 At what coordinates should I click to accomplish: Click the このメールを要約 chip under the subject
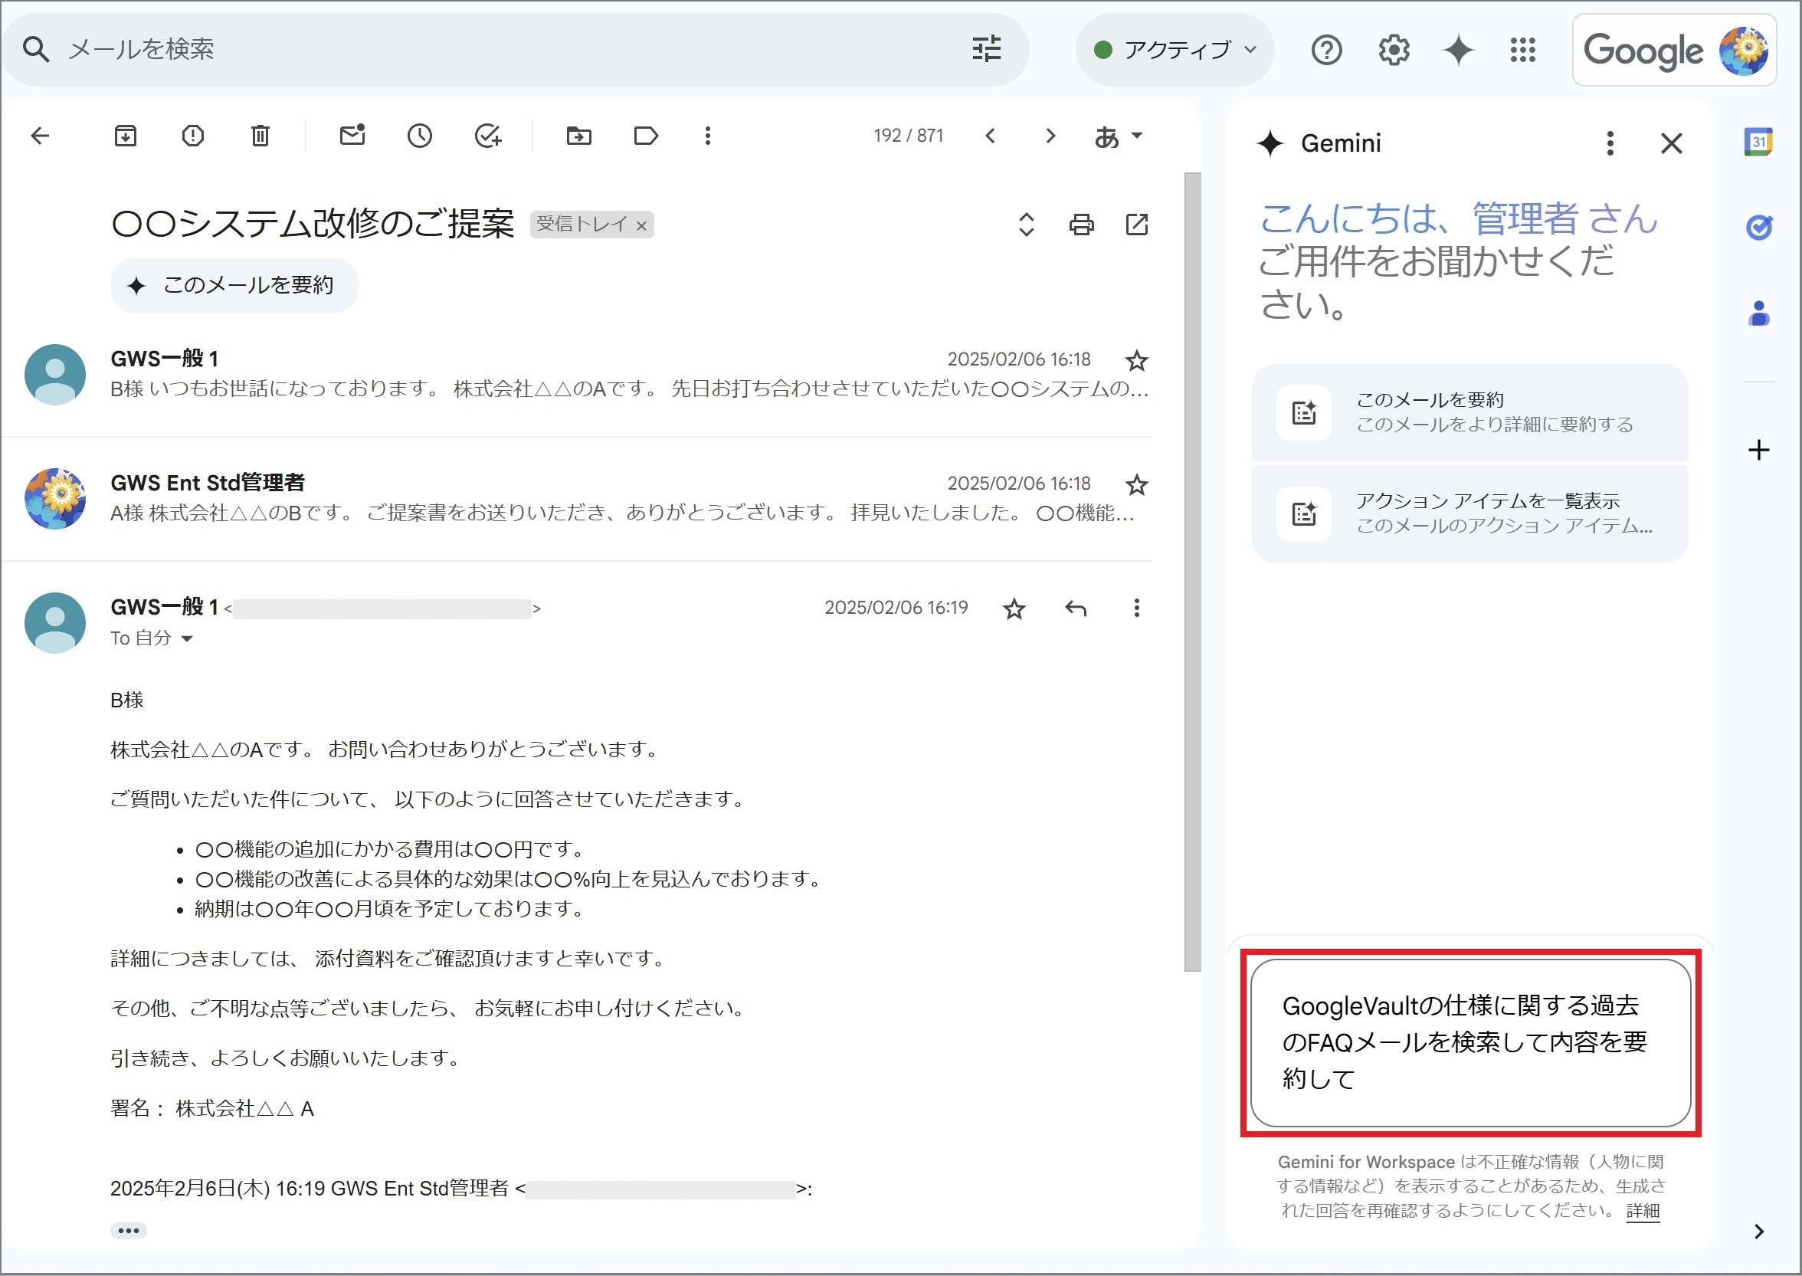(234, 285)
